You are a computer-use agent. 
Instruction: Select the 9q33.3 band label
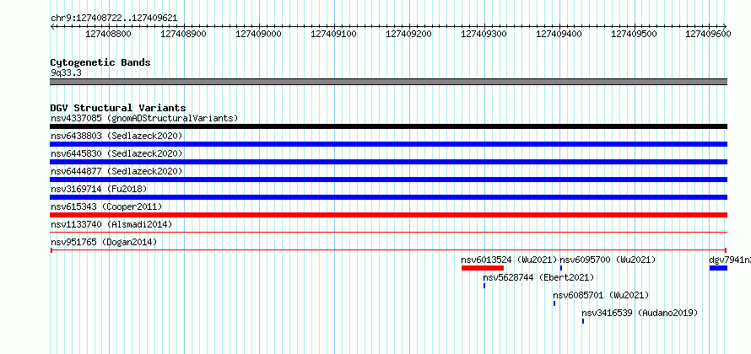[66, 72]
